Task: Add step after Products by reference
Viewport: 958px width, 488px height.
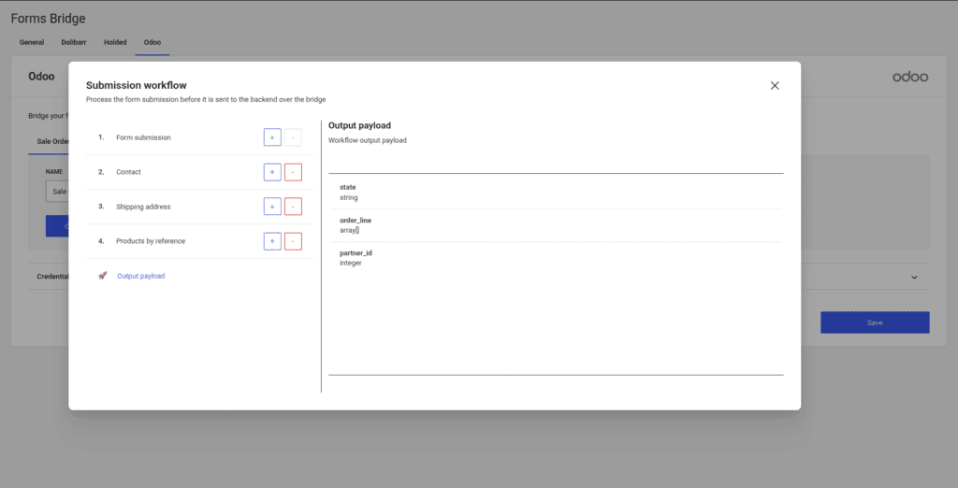Action: click(272, 241)
